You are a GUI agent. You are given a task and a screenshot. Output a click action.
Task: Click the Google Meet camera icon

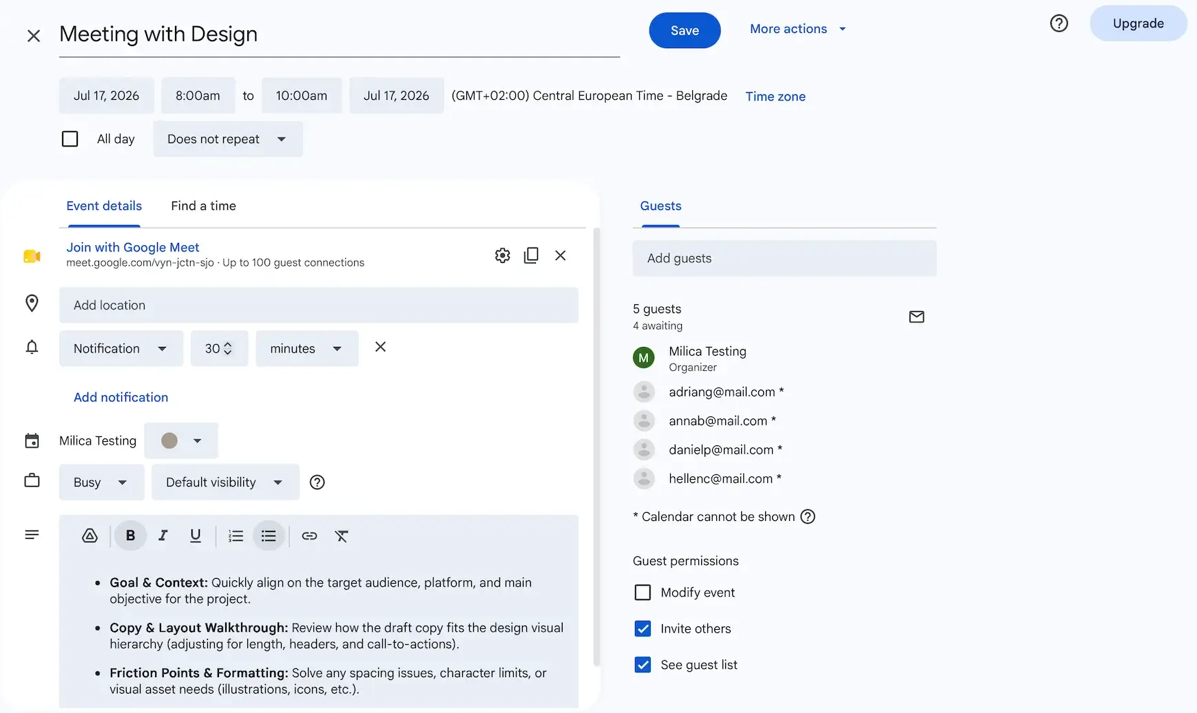[x=32, y=256]
